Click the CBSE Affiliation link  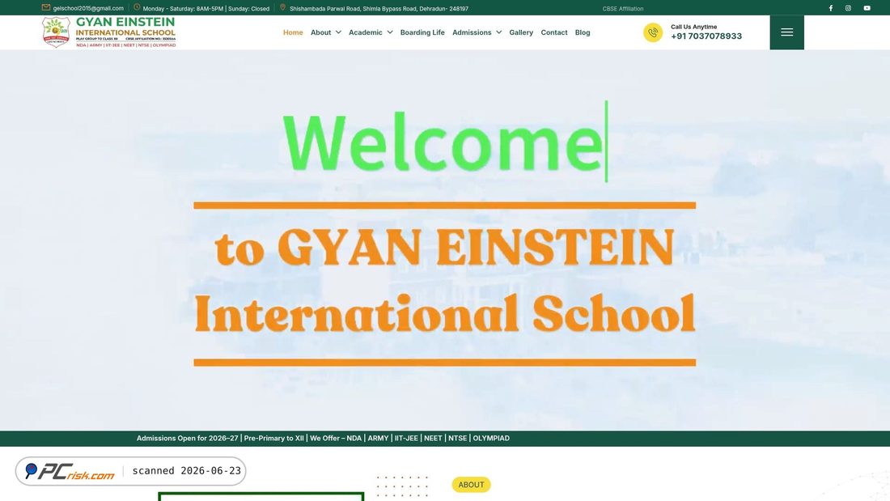(623, 9)
